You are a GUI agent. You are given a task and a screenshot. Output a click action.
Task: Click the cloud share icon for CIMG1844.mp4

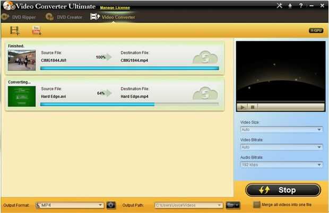pos(205,57)
